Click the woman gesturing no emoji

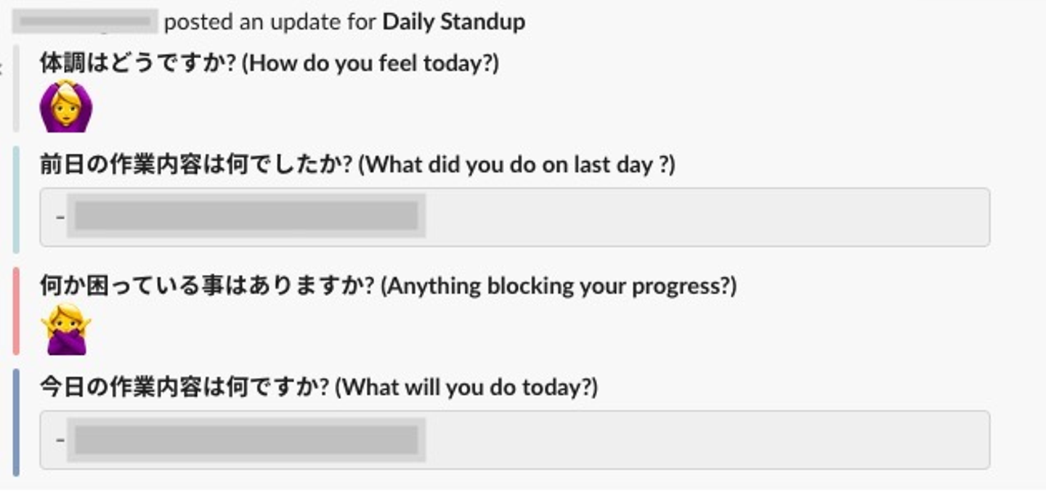point(65,330)
